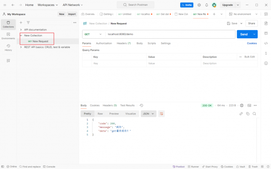This screenshot has height=169, width=271.
Task: Toggle word wrap in response
Action: tap(161, 114)
